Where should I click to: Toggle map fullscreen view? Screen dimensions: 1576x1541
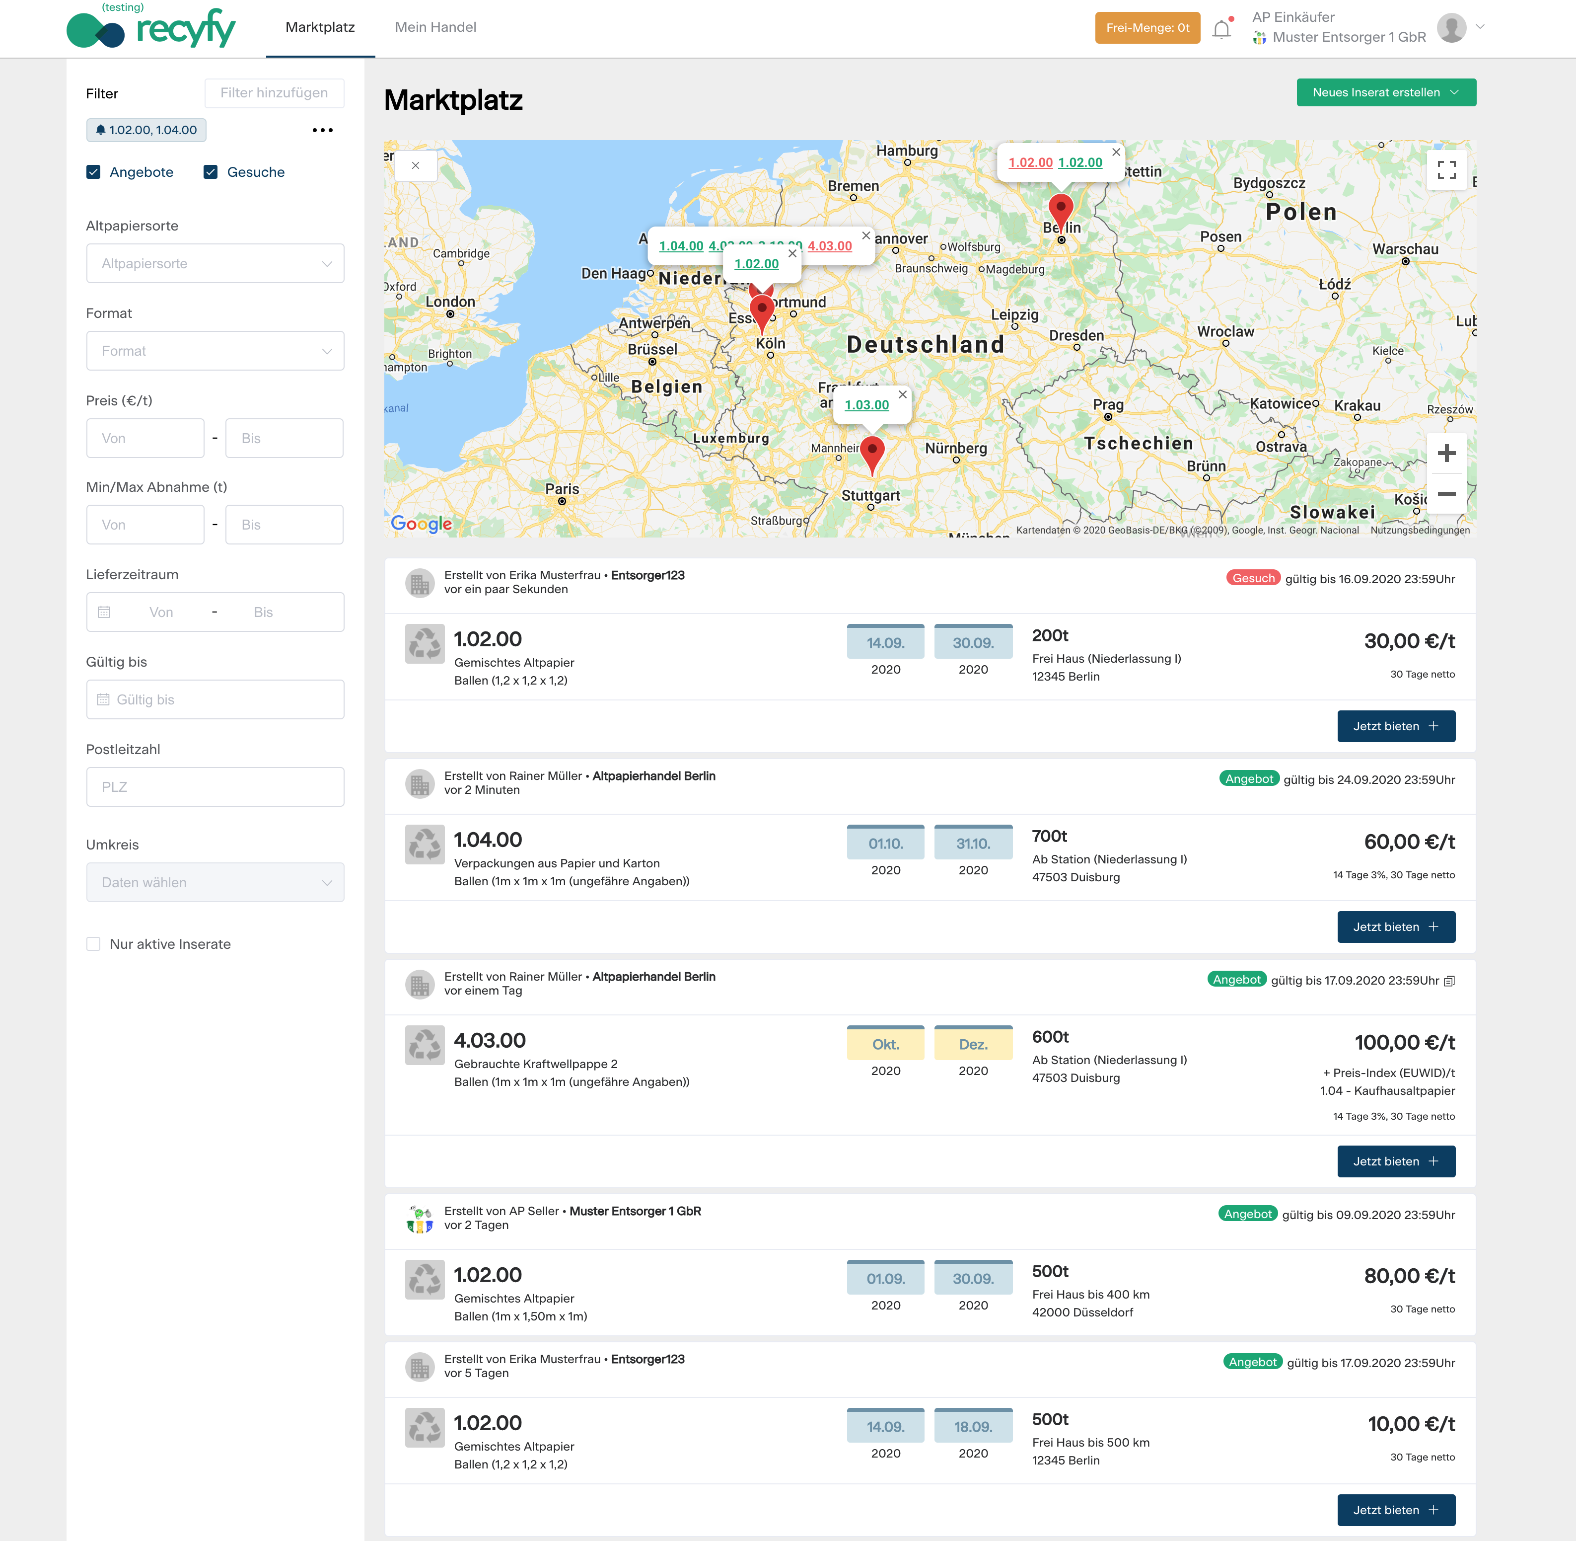[x=1446, y=170]
